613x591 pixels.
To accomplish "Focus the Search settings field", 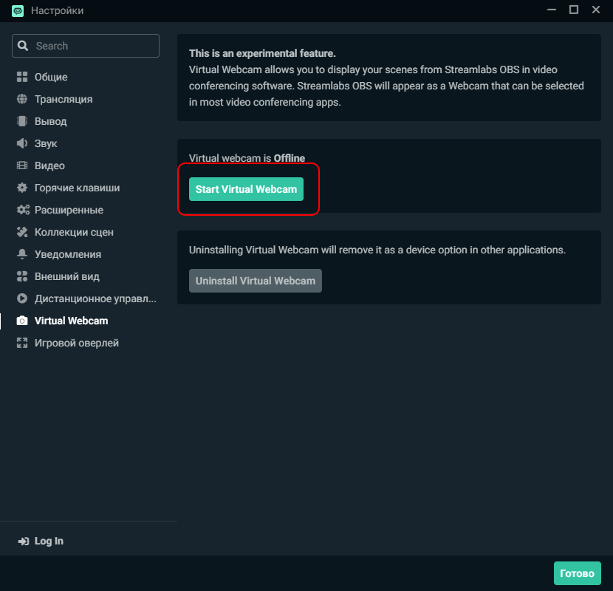I will point(86,46).
